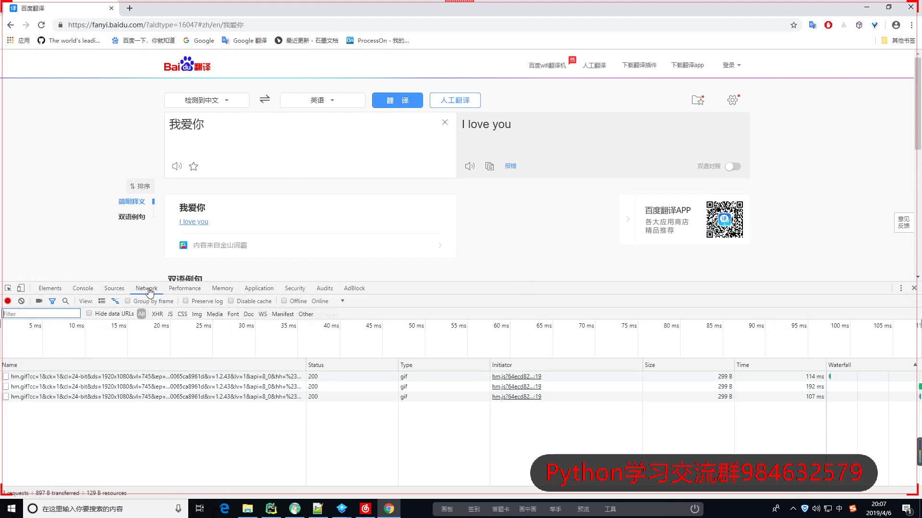Open source language dropdown 检测到中文

point(207,100)
